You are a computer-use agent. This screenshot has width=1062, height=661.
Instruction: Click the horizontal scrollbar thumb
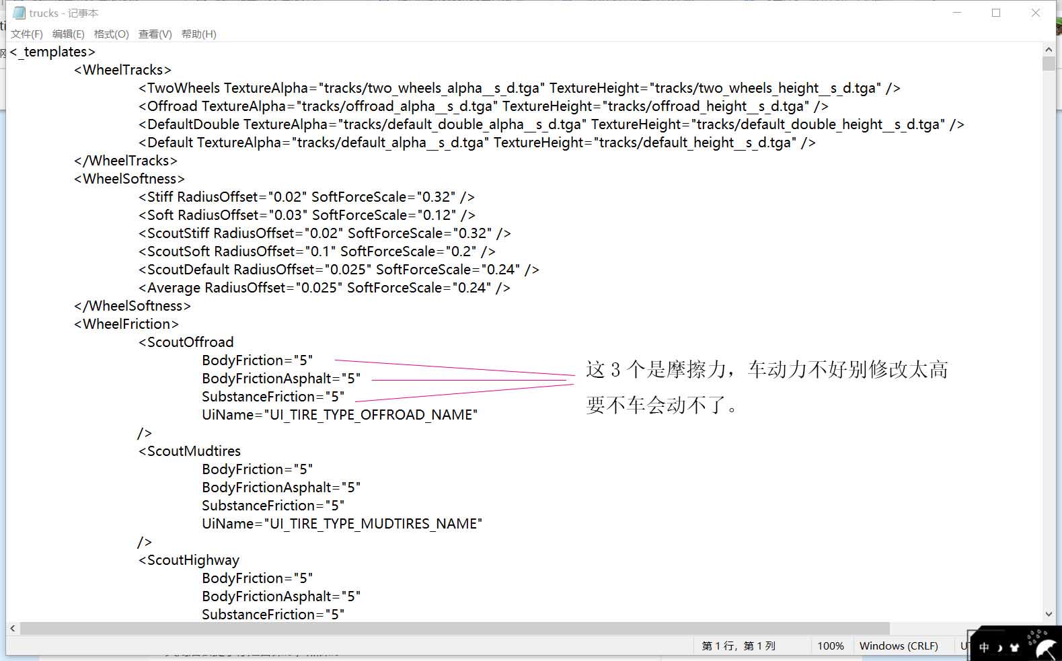tap(455, 628)
